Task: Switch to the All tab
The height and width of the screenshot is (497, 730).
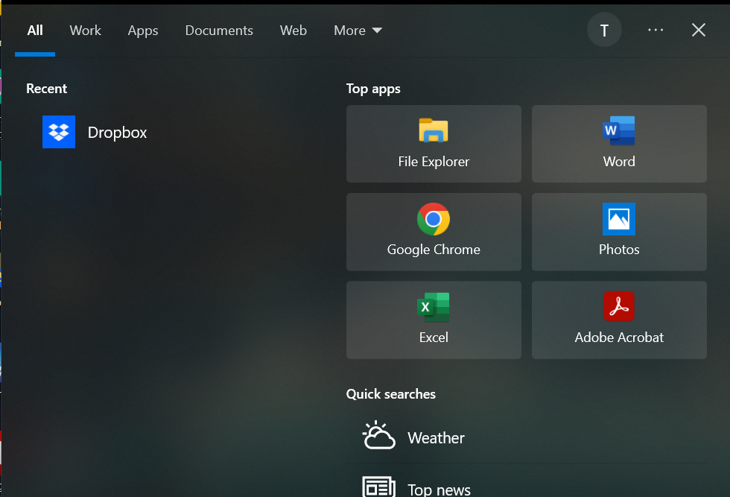Action: [35, 31]
